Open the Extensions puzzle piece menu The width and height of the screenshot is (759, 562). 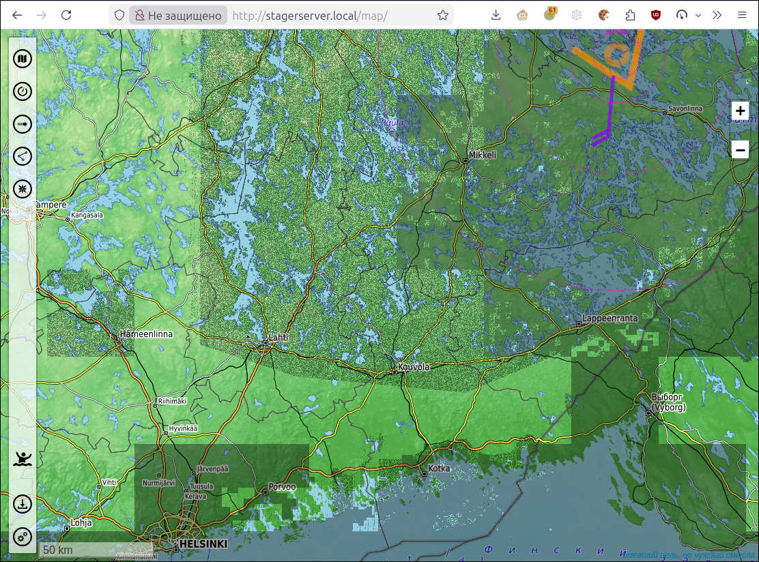pyautogui.click(x=629, y=15)
